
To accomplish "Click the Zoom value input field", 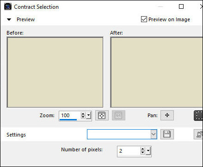I will click(70, 115).
